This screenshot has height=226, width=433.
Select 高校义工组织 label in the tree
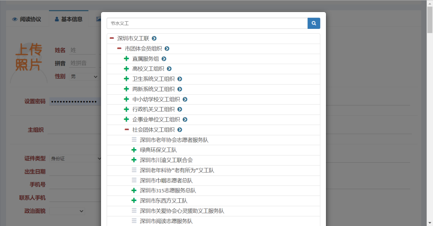(148, 69)
